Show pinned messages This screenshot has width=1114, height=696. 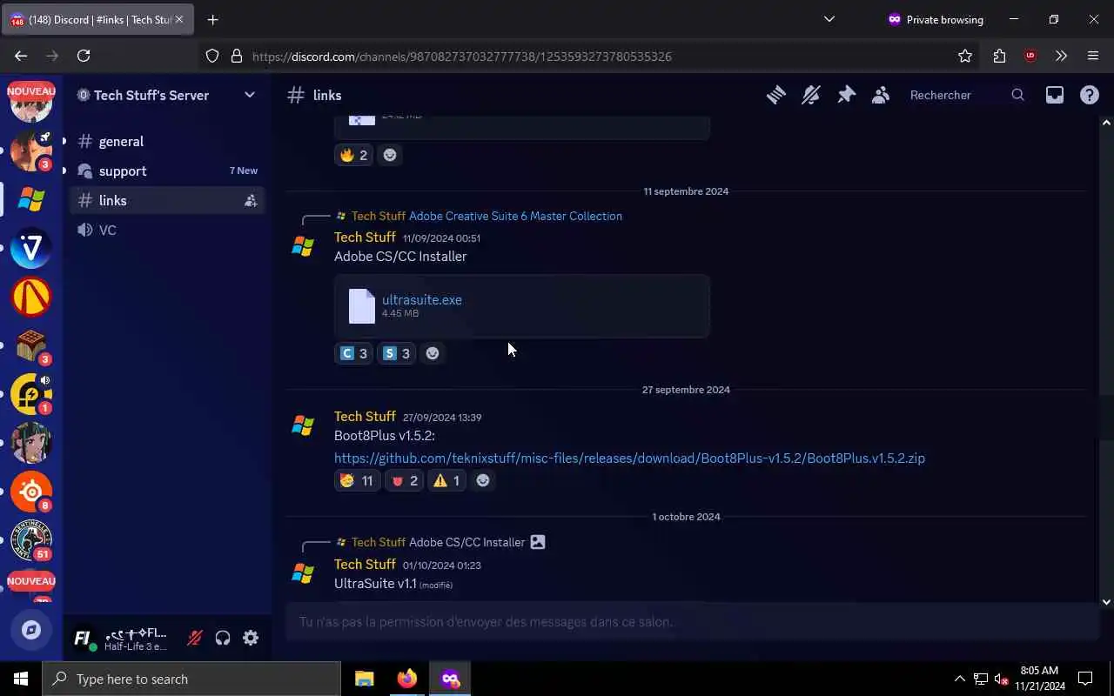pos(846,96)
